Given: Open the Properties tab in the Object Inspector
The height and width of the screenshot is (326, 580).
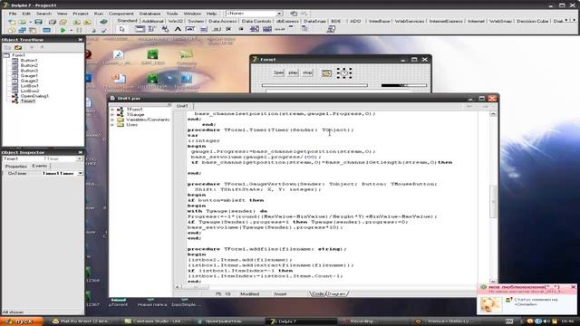Looking at the screenshot, I should coord(16,167).
